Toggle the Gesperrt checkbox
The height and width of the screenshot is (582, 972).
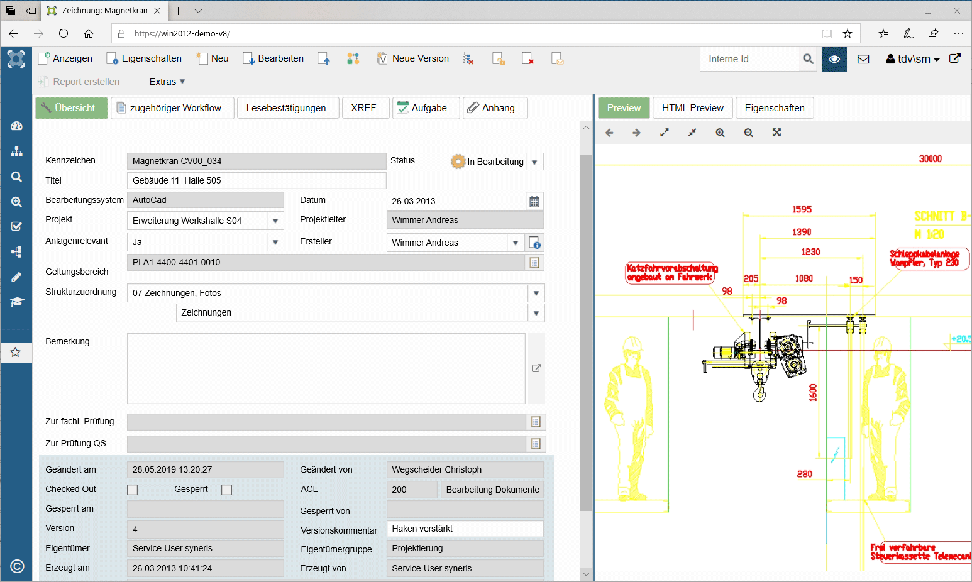(227, 490)
